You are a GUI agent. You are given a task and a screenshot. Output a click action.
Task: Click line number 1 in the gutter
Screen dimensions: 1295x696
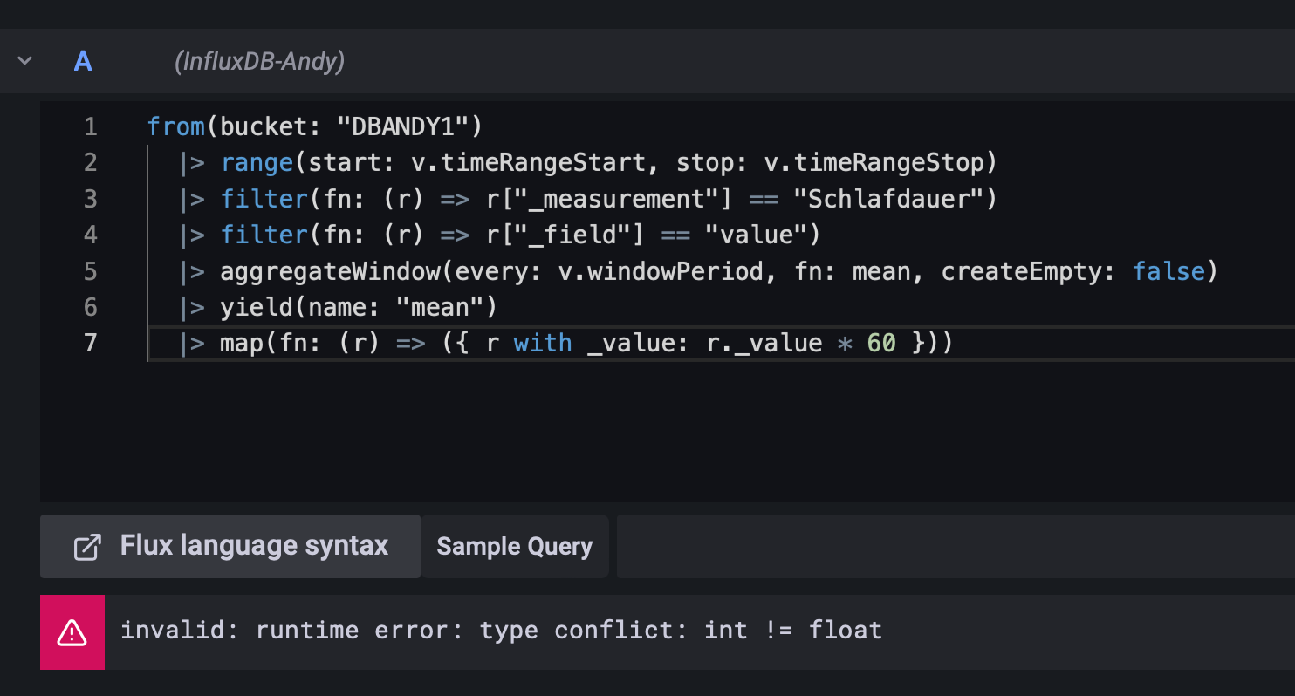pos(90,126)
